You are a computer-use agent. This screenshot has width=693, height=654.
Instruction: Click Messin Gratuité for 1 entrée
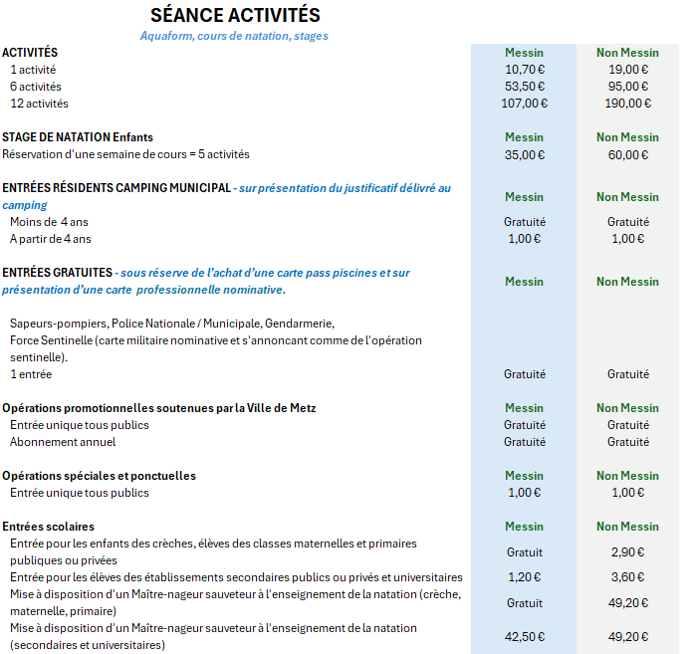525,374
